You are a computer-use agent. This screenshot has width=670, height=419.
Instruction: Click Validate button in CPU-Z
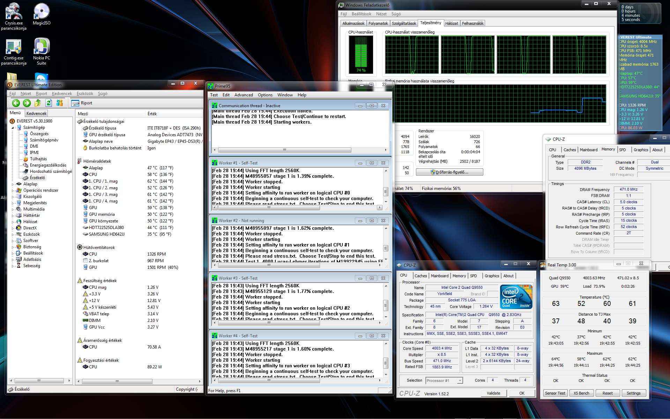pos(493,393)
